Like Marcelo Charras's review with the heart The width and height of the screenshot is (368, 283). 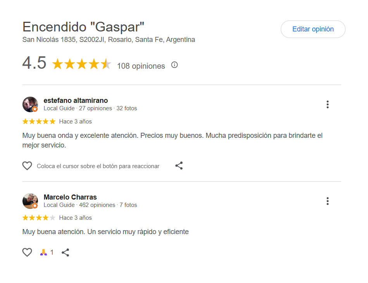[x=27, y=252]
